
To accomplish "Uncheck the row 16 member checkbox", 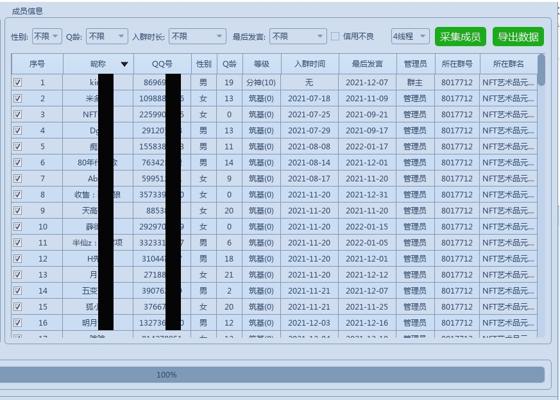I will (x=17, y=323).
